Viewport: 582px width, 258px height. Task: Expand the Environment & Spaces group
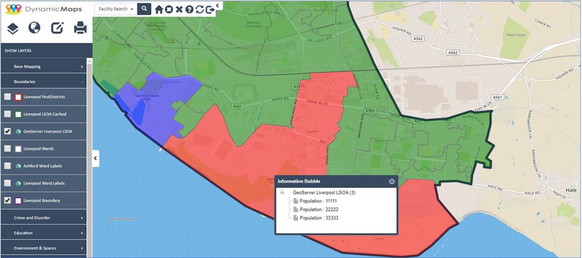point(43,248)
